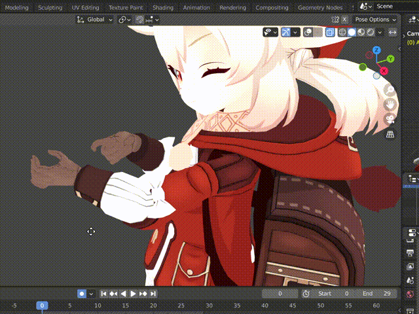Open the Global transform orientation dropdown
Image resolution: width=419 pixels, height=314 pixels.
(94, 20)
